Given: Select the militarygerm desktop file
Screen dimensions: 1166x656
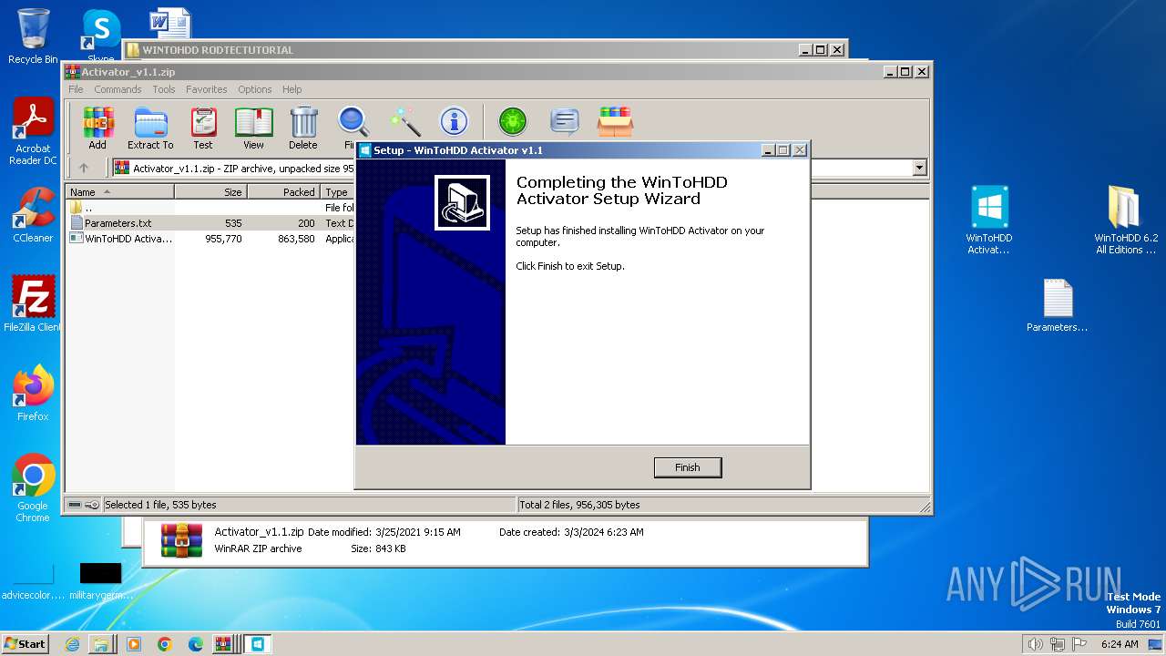Looking at the screenshot, I should (x=100, y=580).
